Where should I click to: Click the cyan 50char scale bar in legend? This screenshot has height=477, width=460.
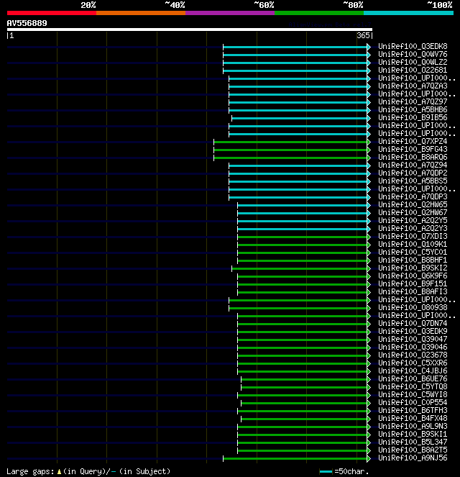click(x=326, y=471)
